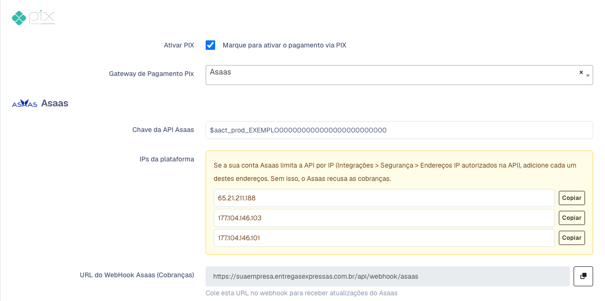Clear the Asaas gateway selection (×)

(x=581, y=72)
